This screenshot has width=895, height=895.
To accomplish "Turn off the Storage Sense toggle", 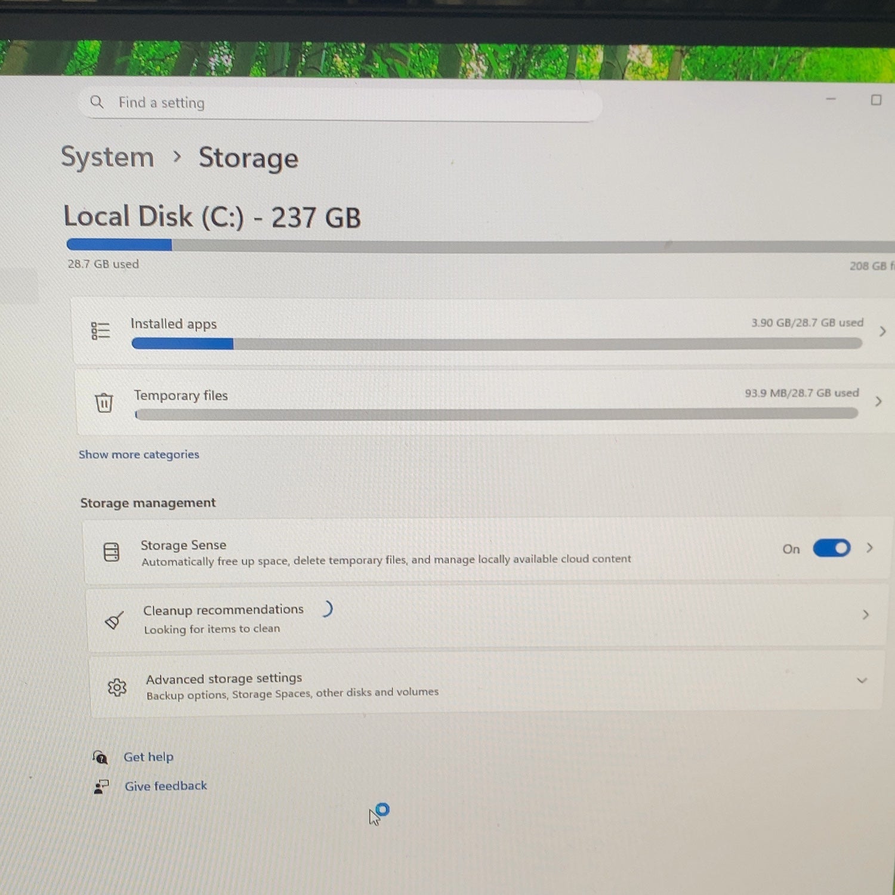I will pyautogui.click(x=832, y=548).
